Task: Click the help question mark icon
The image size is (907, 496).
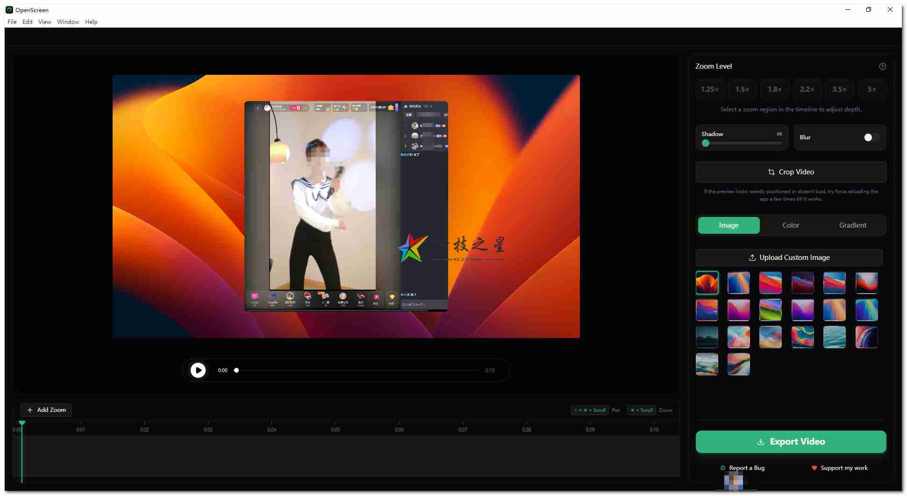Action: (x=882, y=66)
